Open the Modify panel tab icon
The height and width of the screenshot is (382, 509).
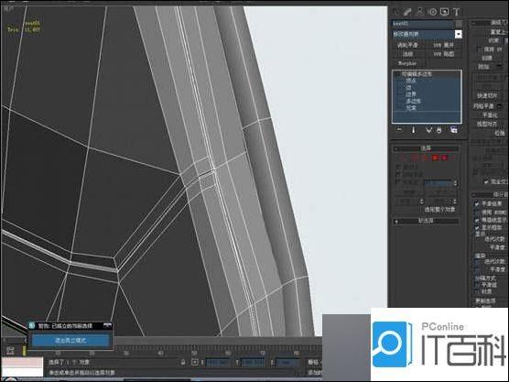point(407,12)
